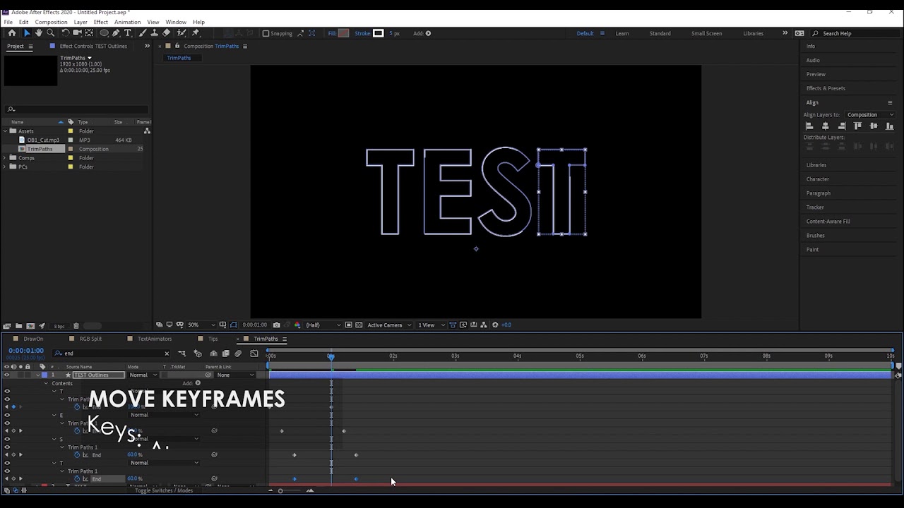Click Toggle Switches / Modes button

[164, 490]
